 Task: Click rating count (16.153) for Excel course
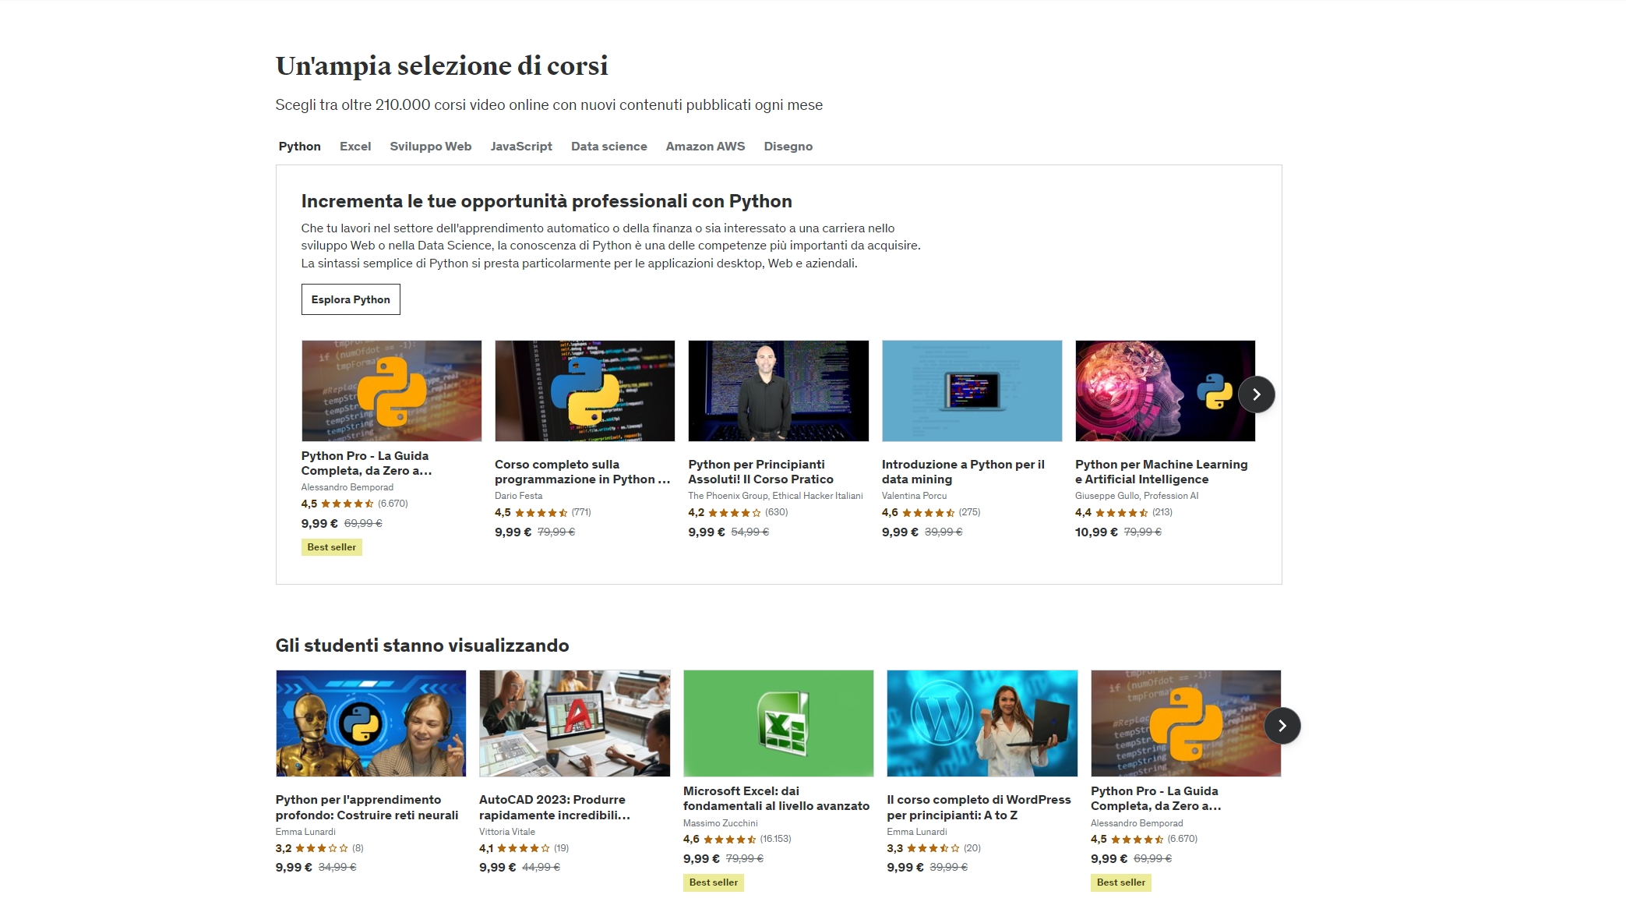pos(775,839)
